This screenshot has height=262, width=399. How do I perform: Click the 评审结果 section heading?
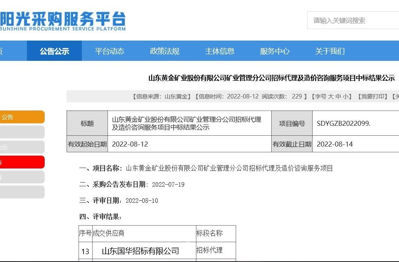pos(100,217)
